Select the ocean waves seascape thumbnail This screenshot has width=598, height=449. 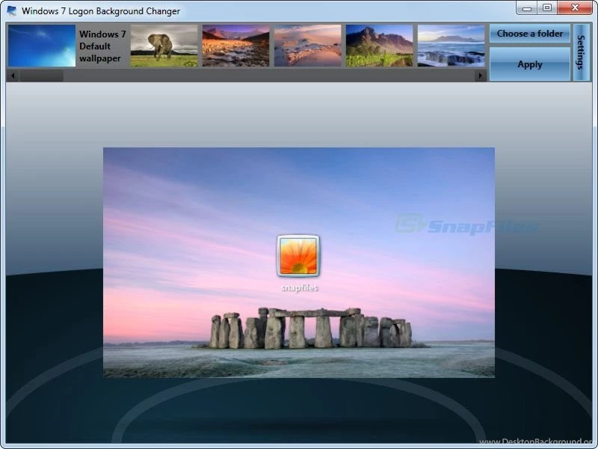coord(451,46)
